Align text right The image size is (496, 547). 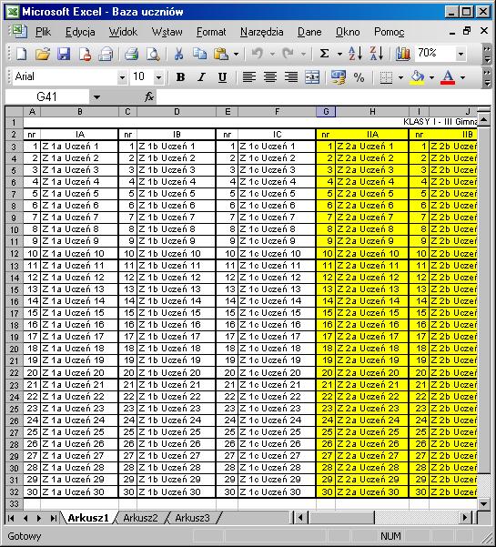click(x=291, y=77)
